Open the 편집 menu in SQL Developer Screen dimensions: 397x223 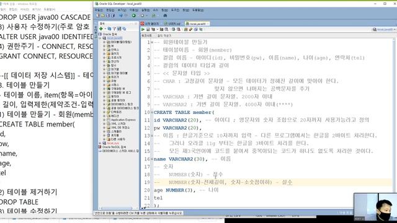[x=110, y=10]
